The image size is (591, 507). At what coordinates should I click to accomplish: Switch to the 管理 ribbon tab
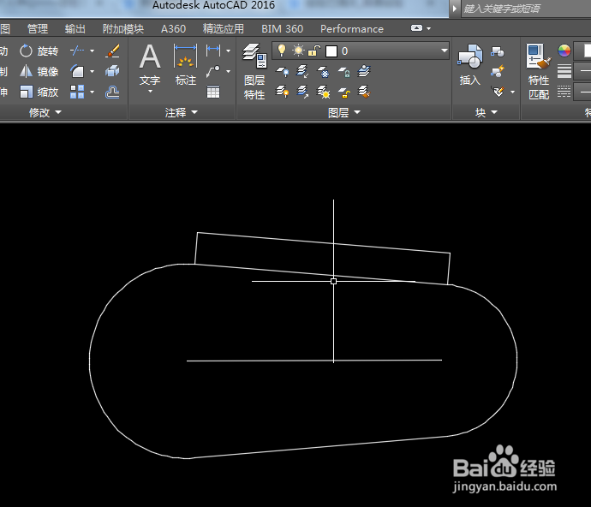38,29
